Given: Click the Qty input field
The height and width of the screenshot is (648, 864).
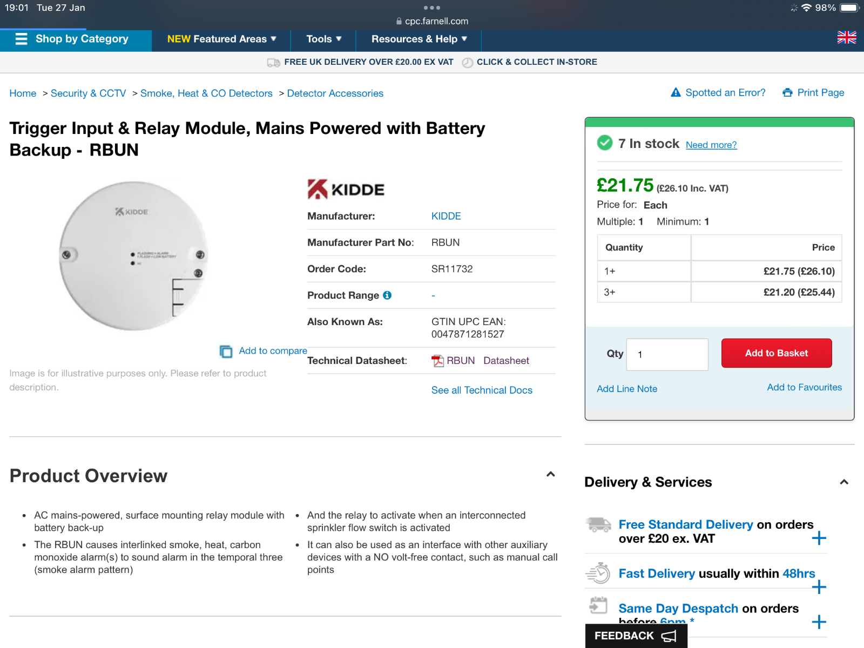Looking at the screenshot, I should 667,355.
